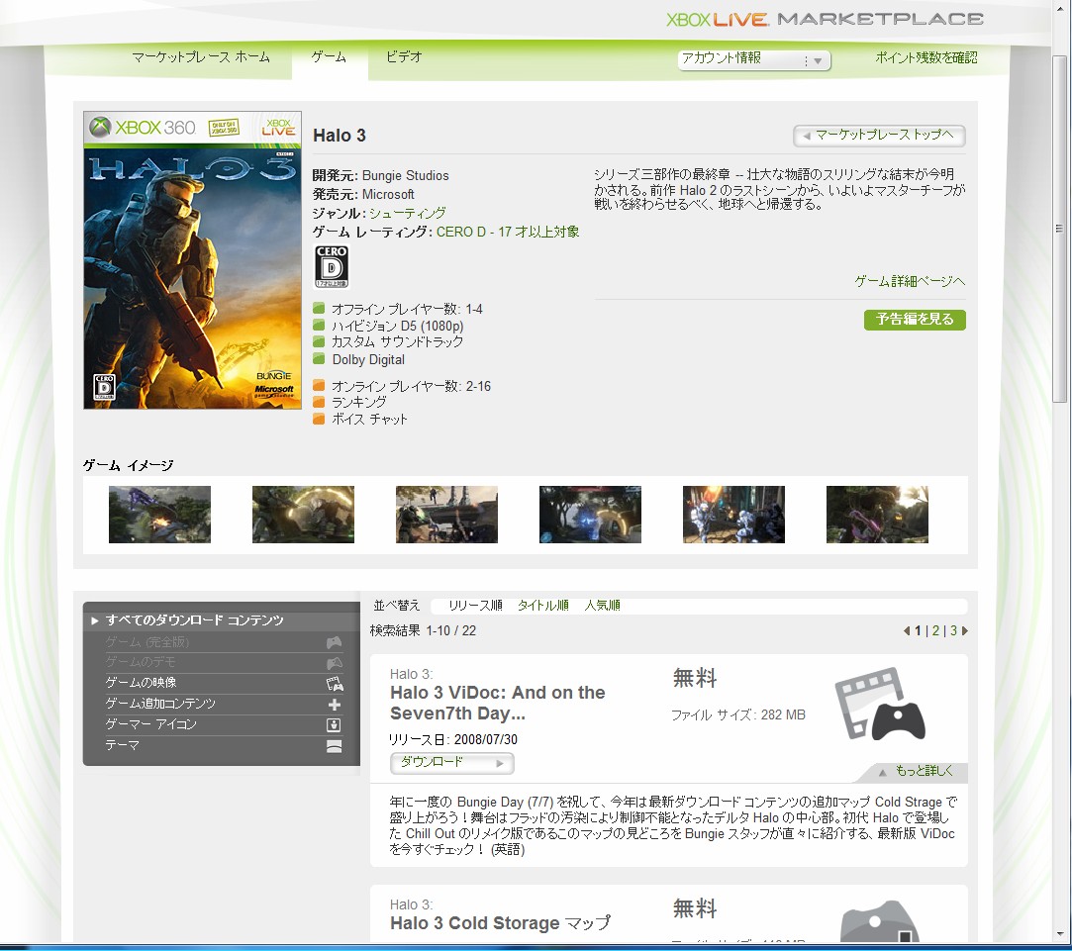Click the ViDoc video controller icon

pos(880,705)
